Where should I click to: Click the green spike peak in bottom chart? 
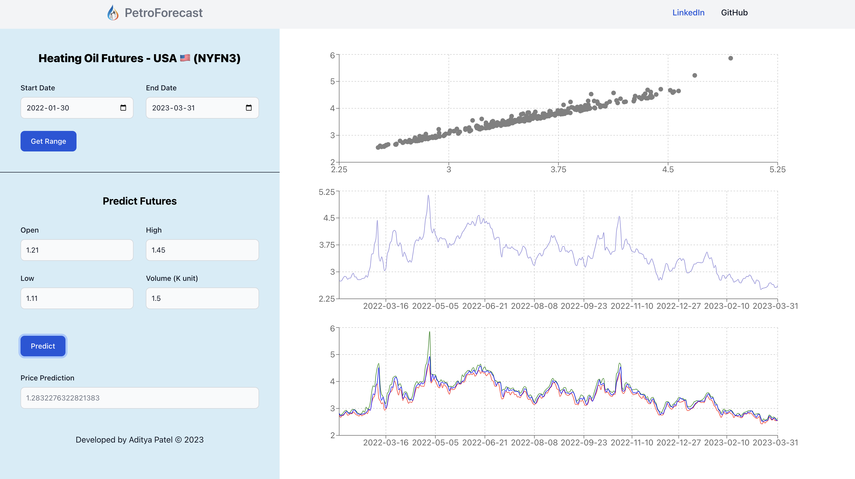coord(430,332)
